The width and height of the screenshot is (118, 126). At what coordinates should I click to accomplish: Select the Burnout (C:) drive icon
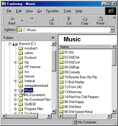pyautogui.click(x=15, y=44)
